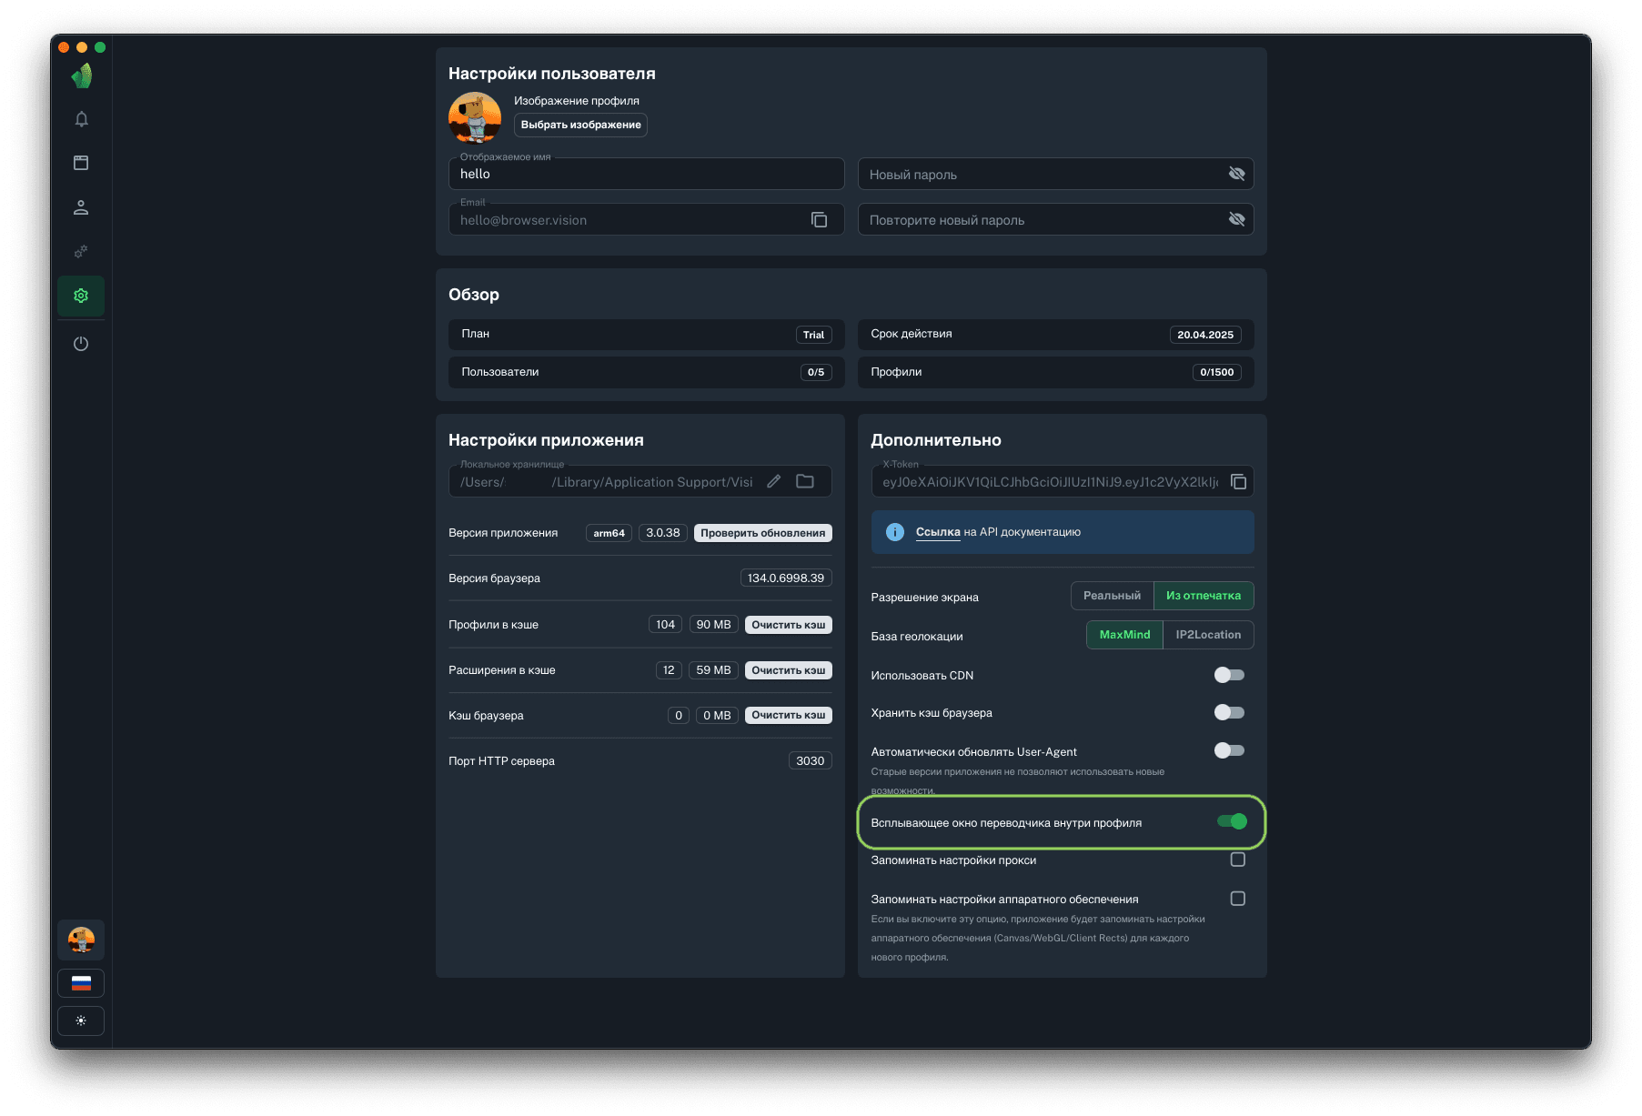Image resolution: width=1642 pixels, height=1116 pixels.
Task: Copy the X-Token value
Action: 1238,482
